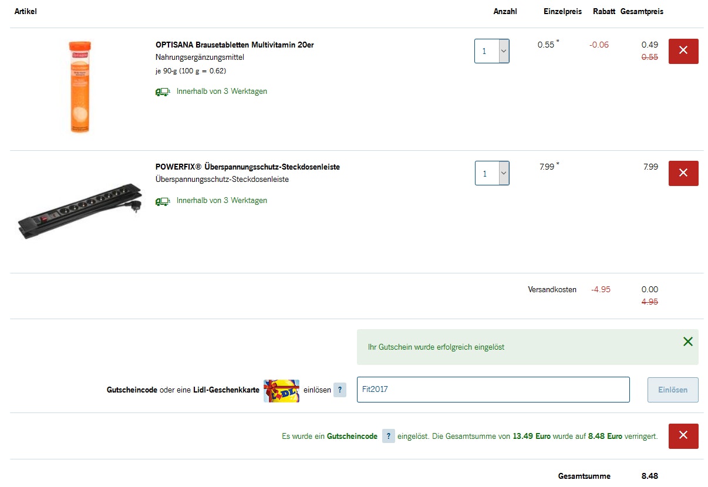Image resolution: width=708 pixels, height=487 pixels.
Task: Click delivery truck icon for OPTISANA item
Action: pyautogui.click(x=162, y=92)
